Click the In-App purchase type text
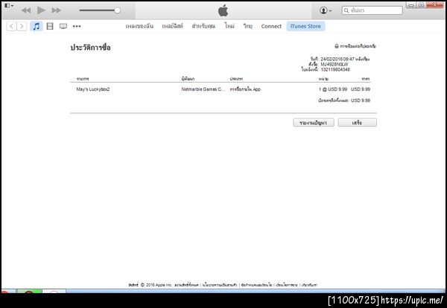 245,89
